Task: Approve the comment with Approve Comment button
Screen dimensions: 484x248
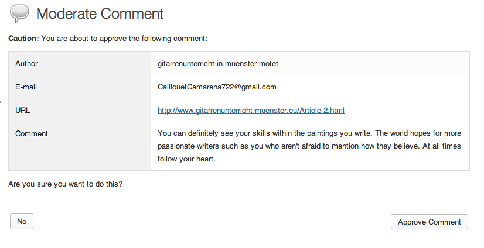Action: [x=430, y=222]
